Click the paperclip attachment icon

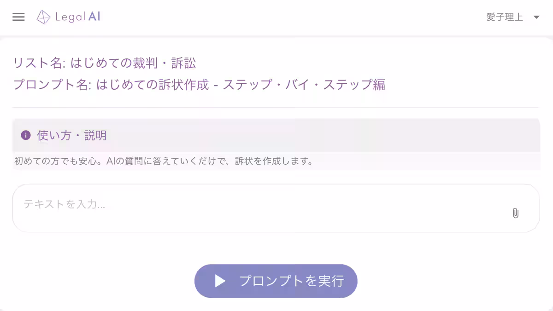pos(515,213)
